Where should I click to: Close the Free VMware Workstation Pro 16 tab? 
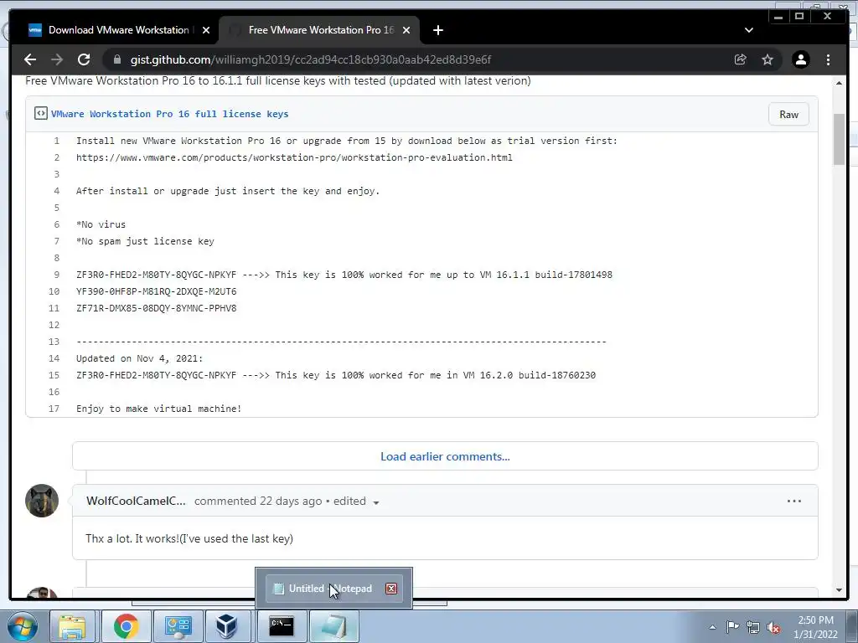point(406,30)
